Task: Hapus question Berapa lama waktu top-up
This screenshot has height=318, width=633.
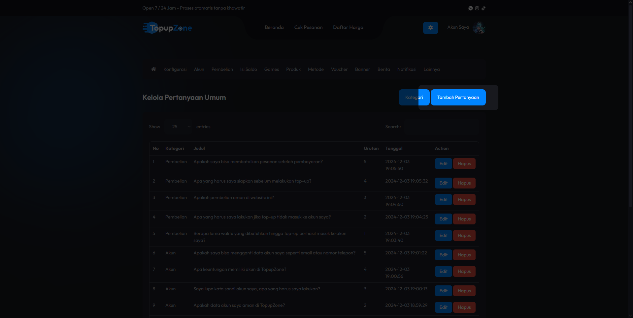Action: coord(464,236)
